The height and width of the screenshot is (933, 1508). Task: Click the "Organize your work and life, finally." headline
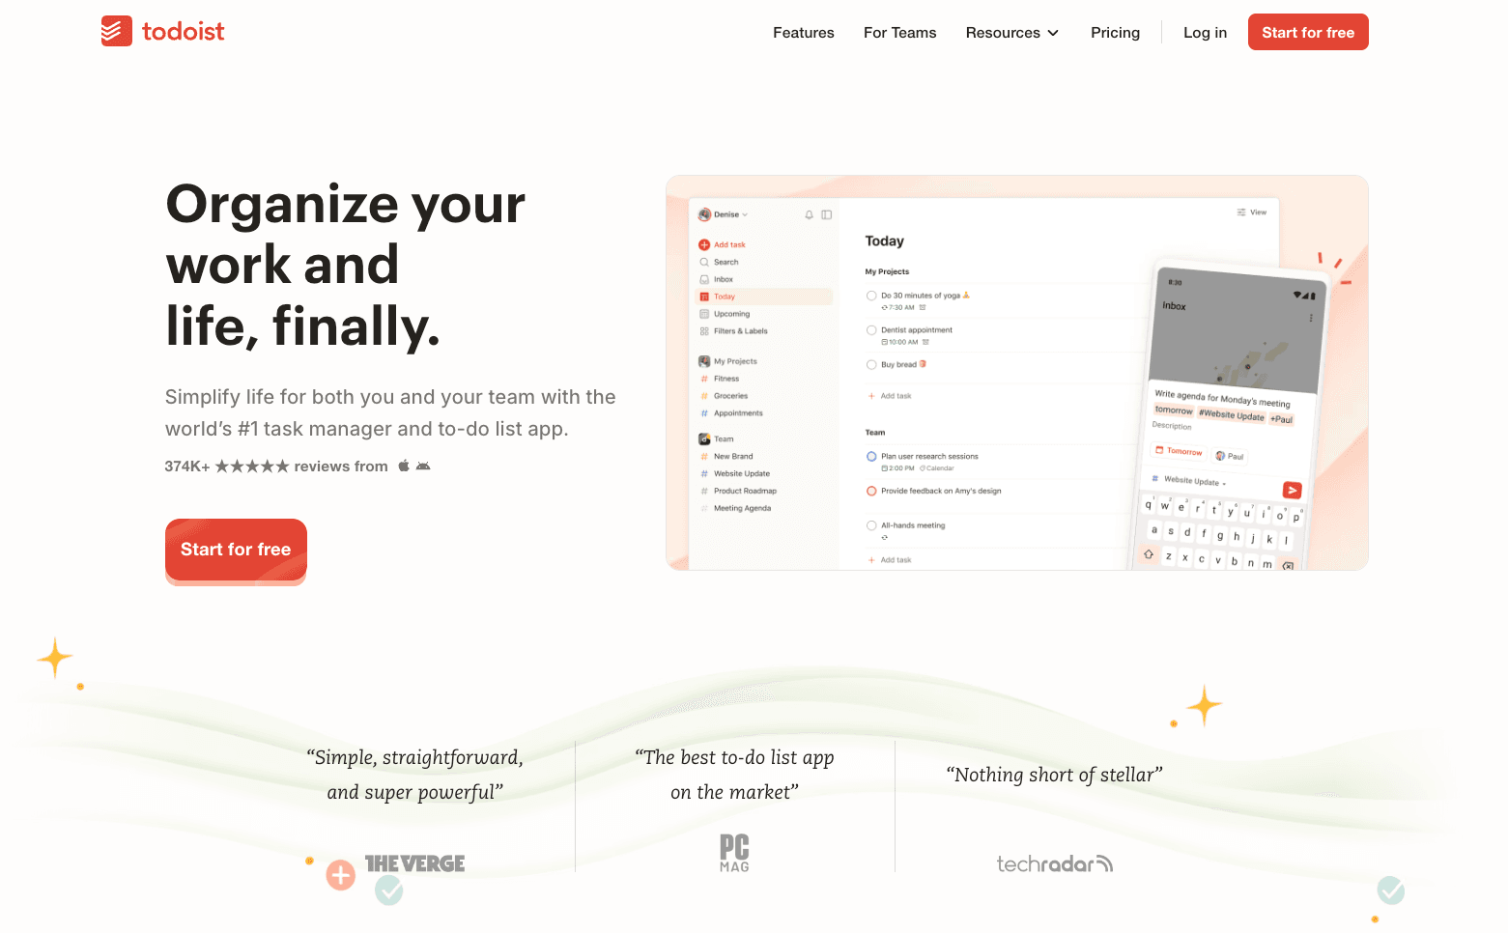[346, 265]
